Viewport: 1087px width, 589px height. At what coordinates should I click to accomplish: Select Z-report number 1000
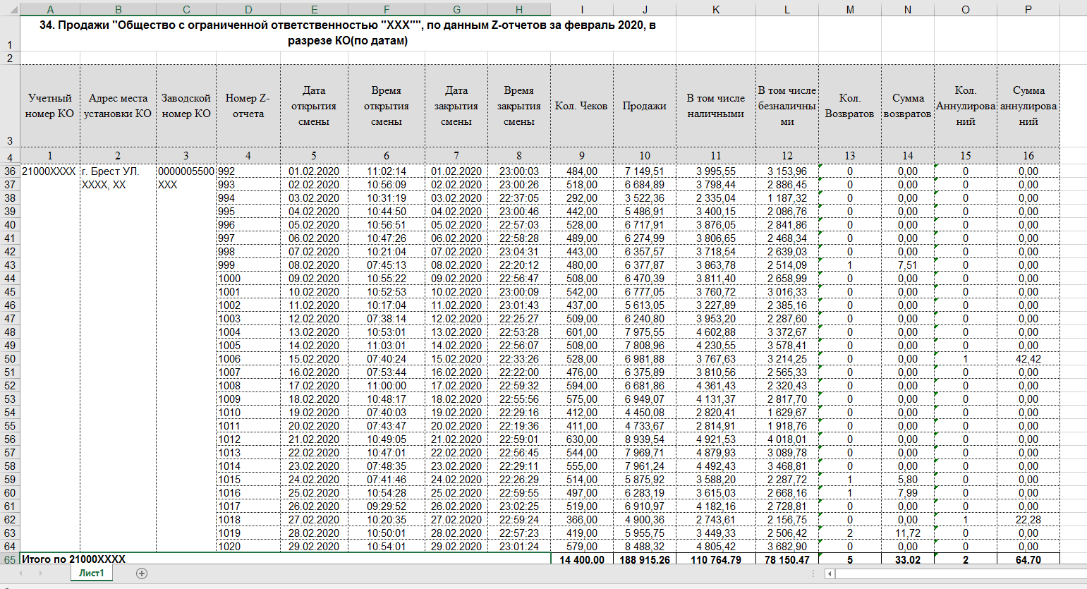pyautogui.click(x=248, y=279)
